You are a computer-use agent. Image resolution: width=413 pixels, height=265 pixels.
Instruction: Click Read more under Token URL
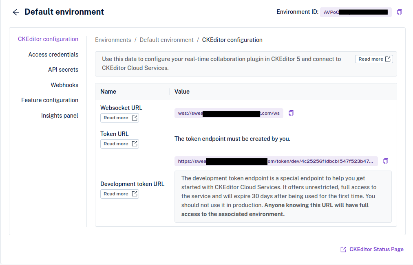(119, 144)
